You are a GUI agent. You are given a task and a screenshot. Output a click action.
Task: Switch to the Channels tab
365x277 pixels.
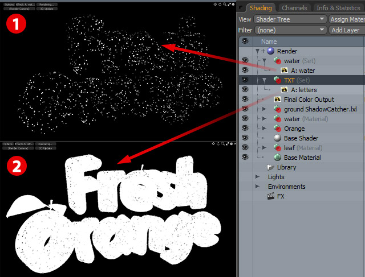pos(294,8)
